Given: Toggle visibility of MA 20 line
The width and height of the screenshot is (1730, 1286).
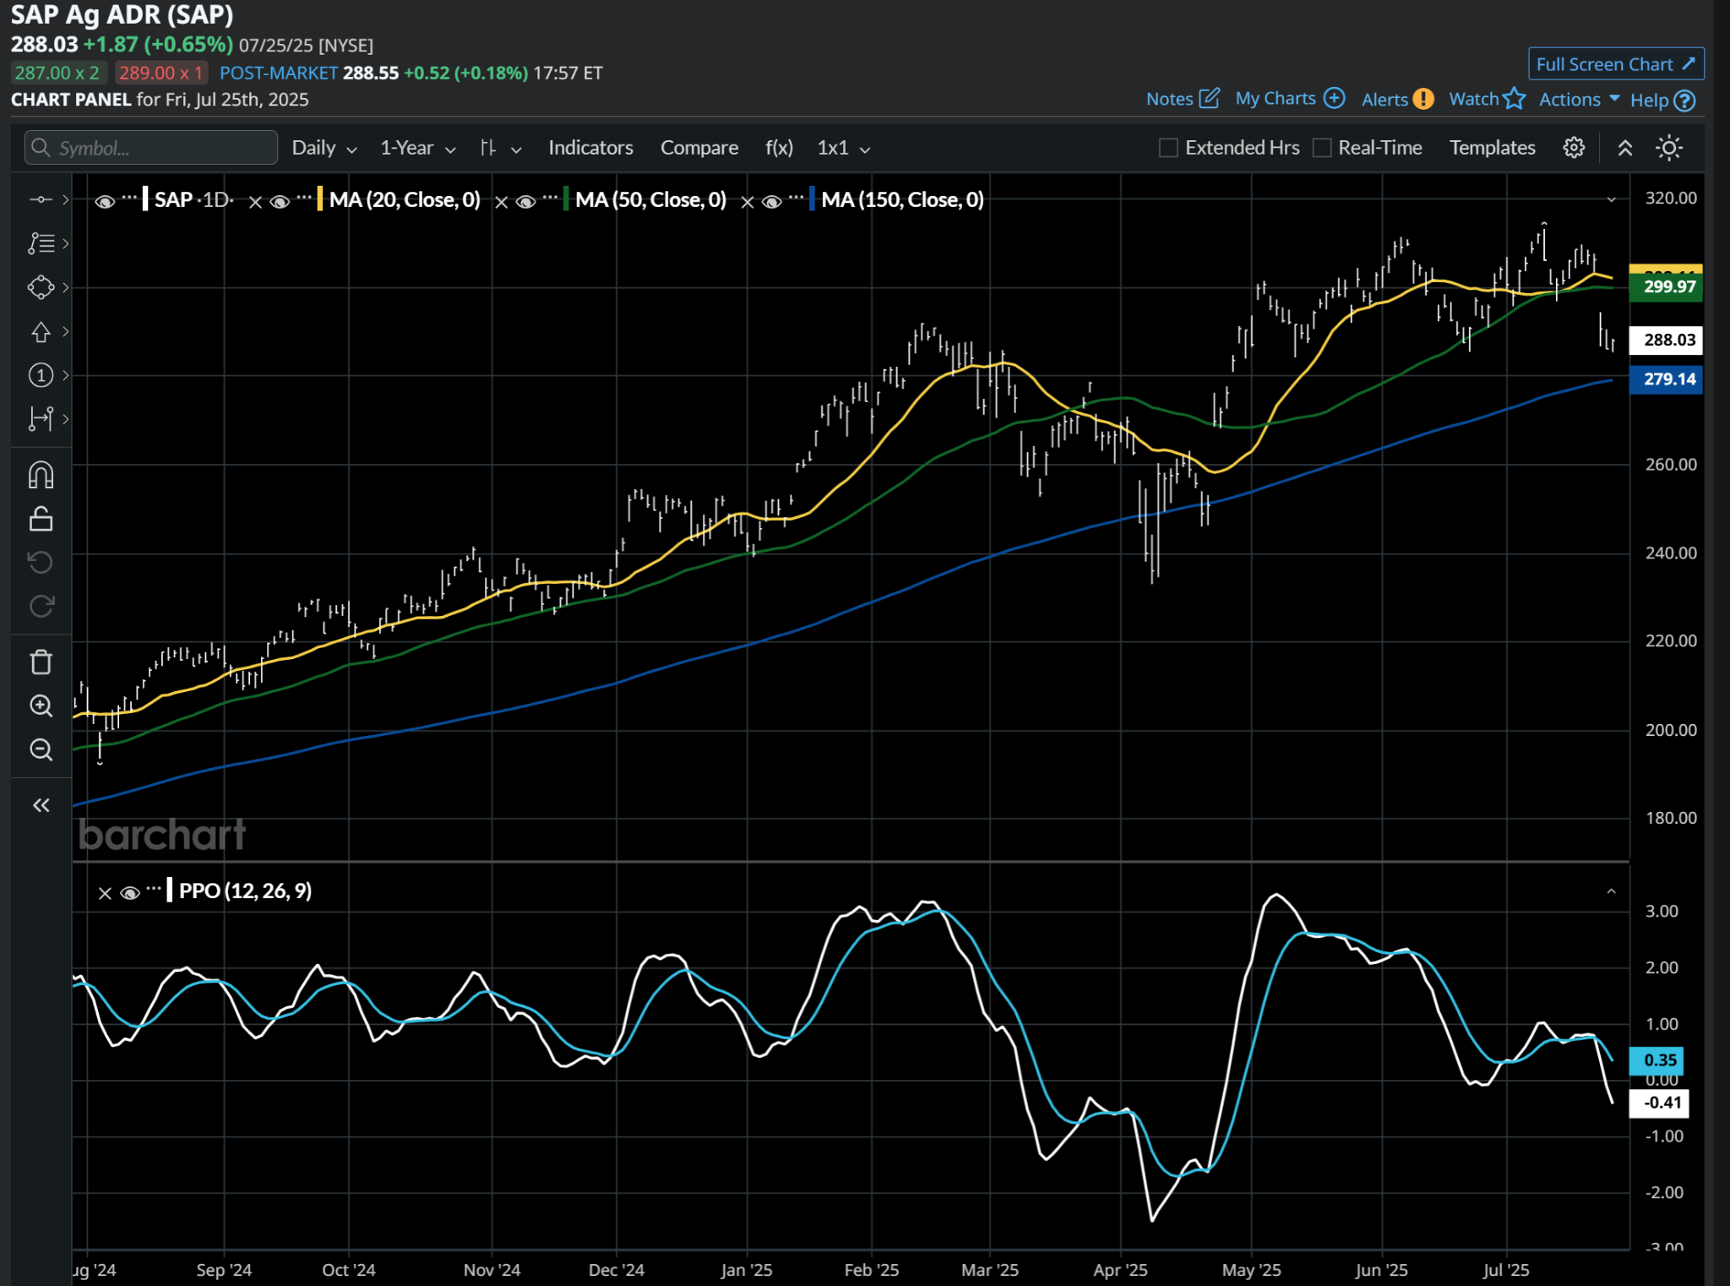Looking at the screenshot, I should (x=280, y=201).
